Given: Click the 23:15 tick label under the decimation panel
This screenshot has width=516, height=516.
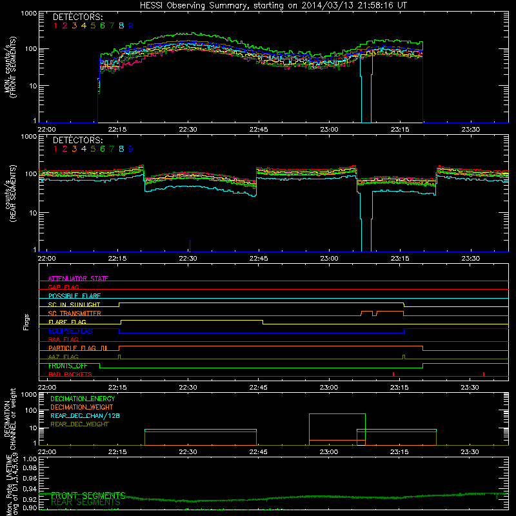Looking at the screenshot, I should [x=399, y=452].
